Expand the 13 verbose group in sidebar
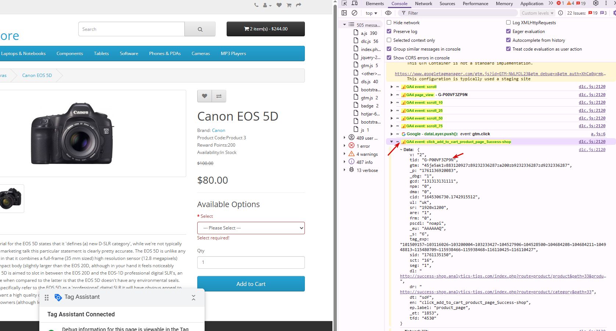The height and width of the screenshot is (331, 616). tap(344, 170)
